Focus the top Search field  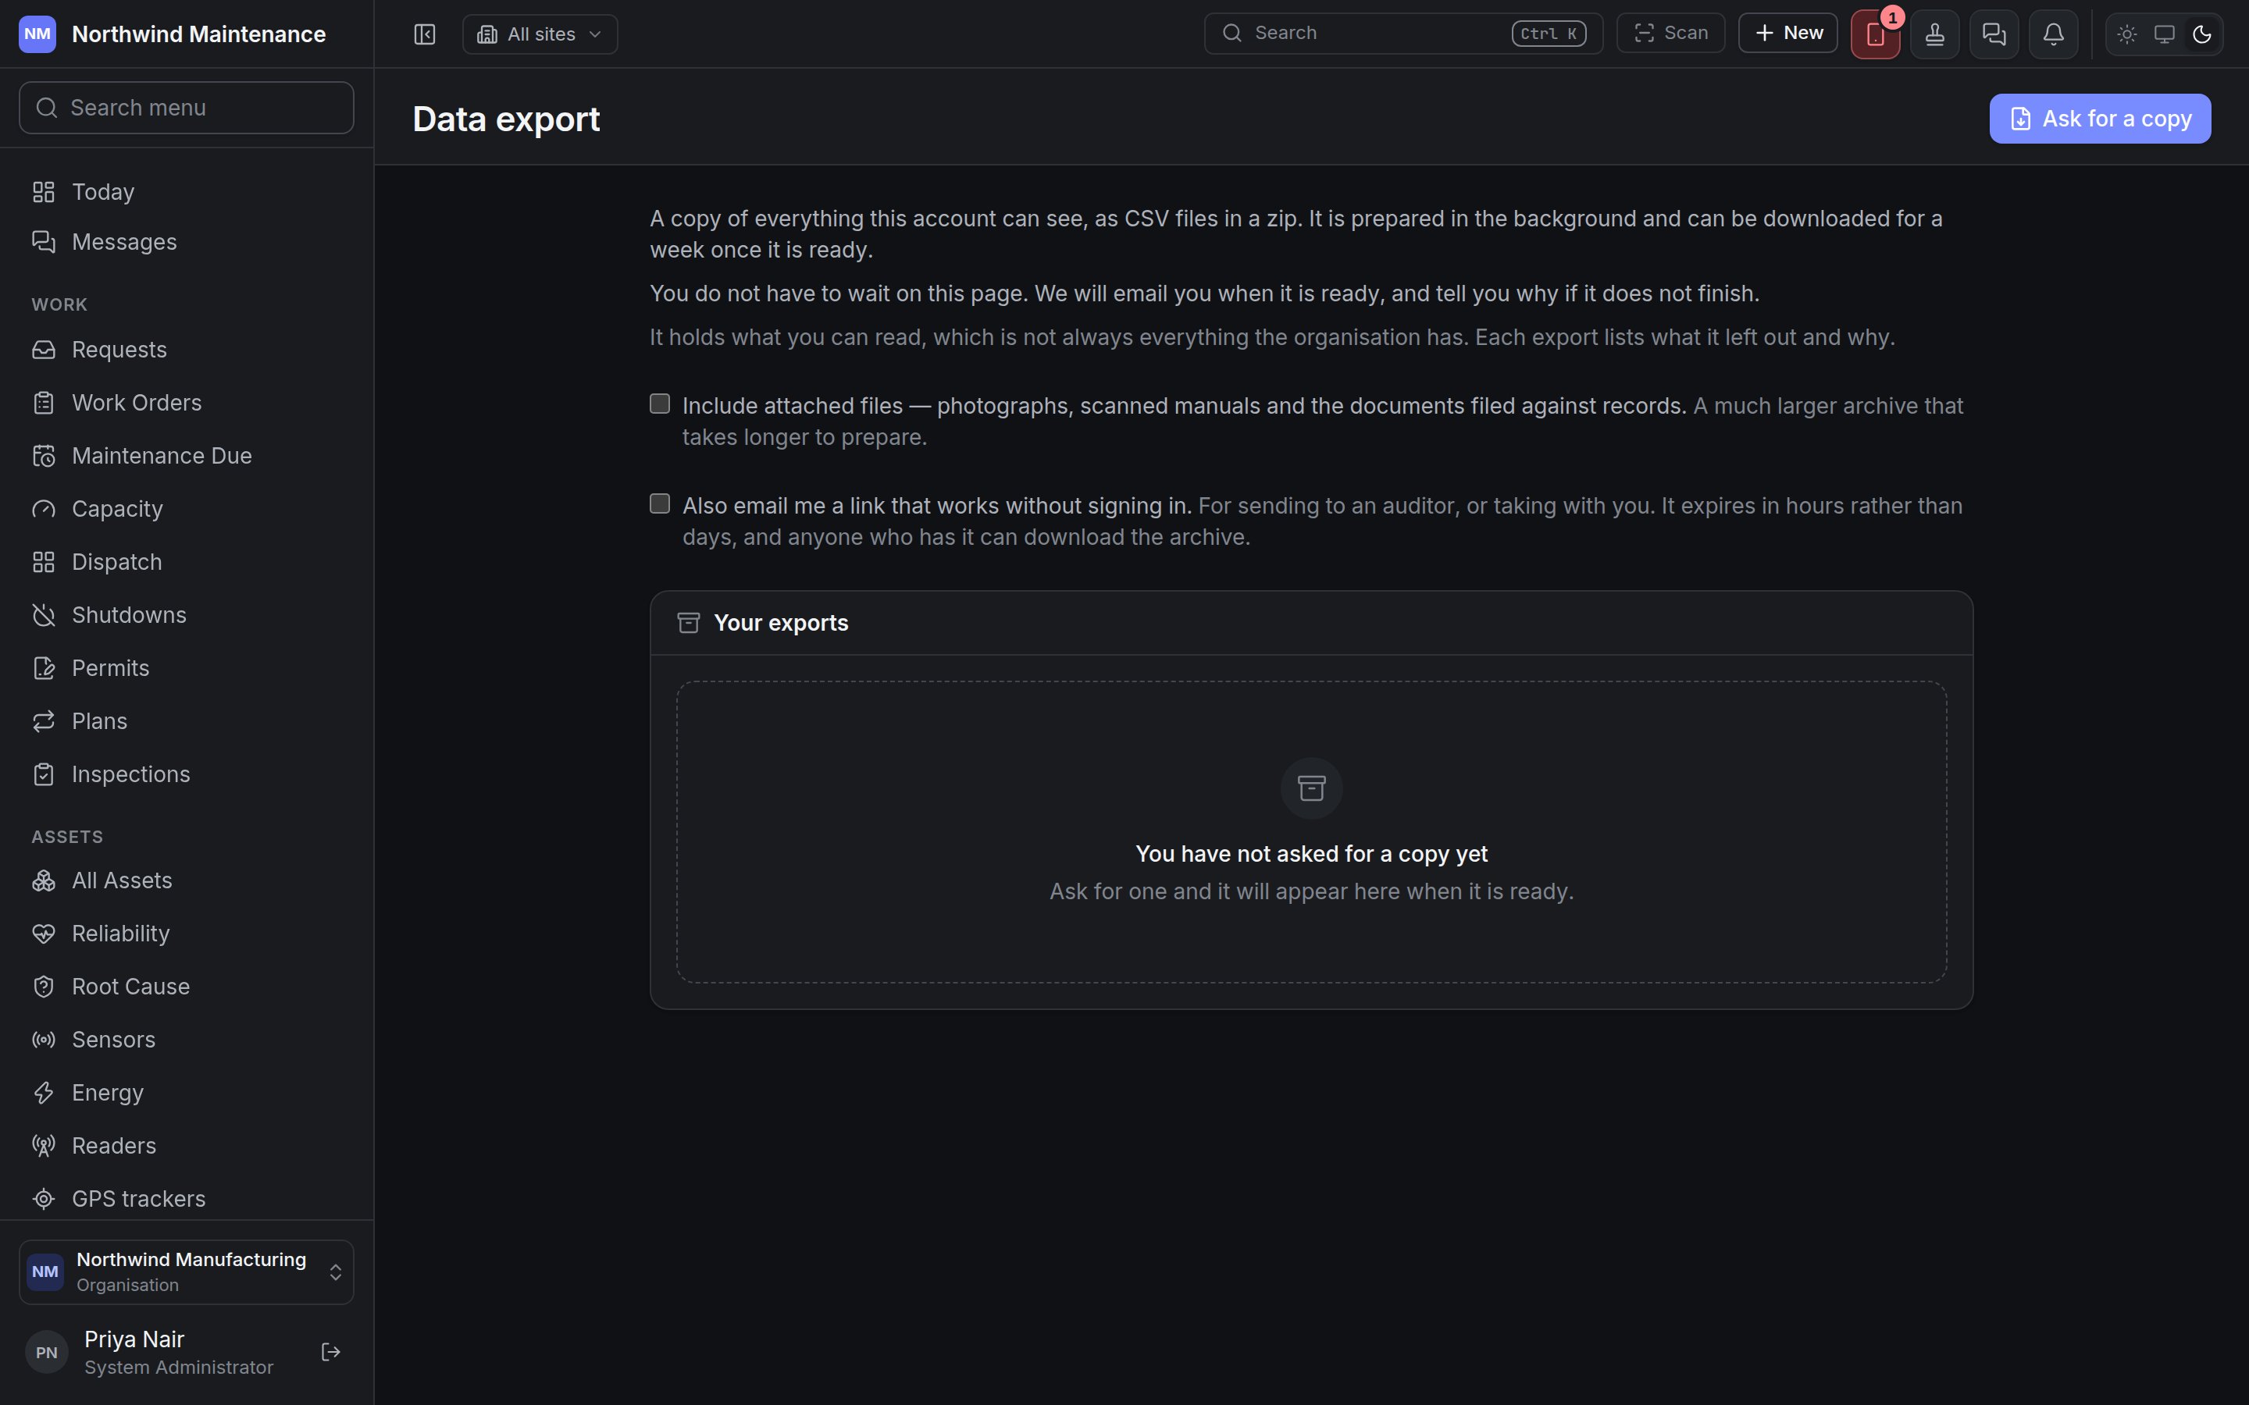[x=1403, y=34]
